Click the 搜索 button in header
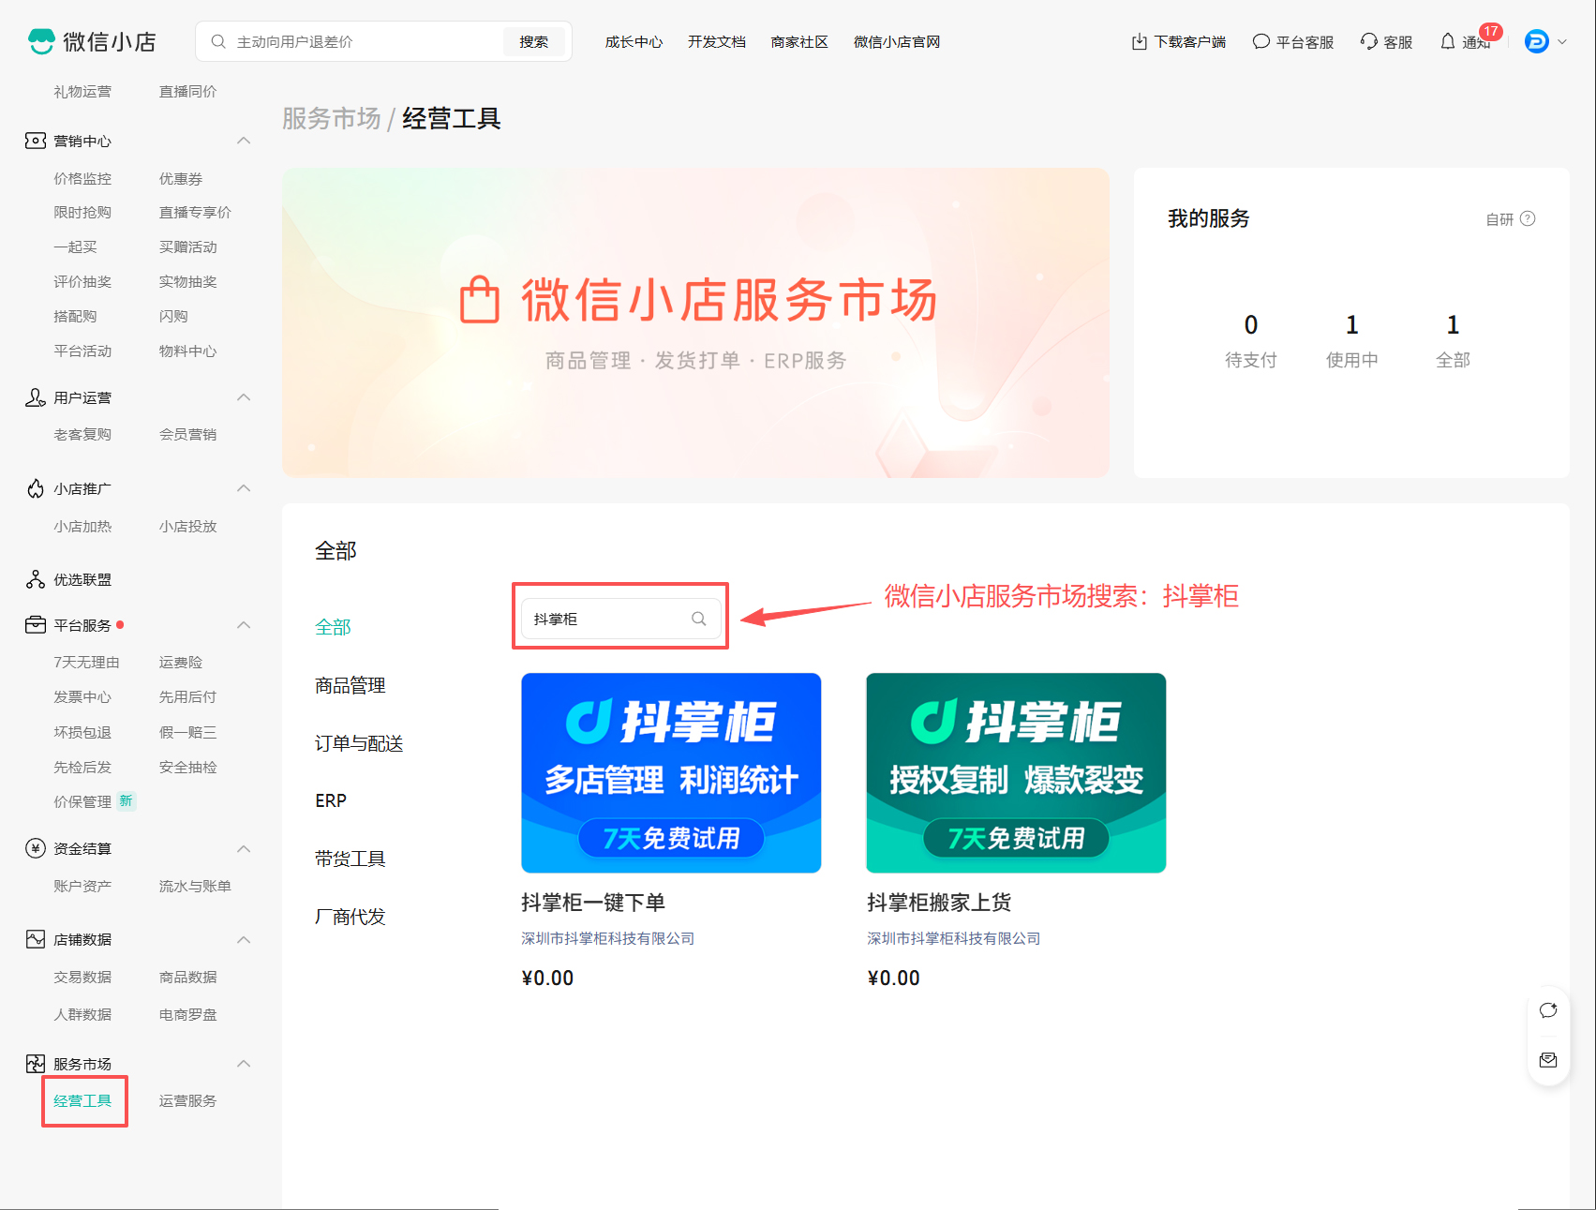Image resolution: width=1596 pixels, height=1210 pixels. tap(534, 41)
